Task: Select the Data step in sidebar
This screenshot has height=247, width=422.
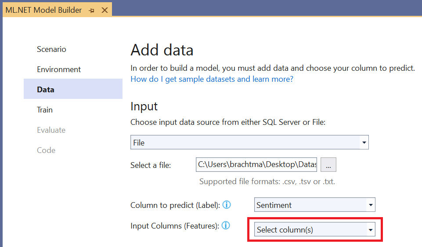Action: click(73, 89)
